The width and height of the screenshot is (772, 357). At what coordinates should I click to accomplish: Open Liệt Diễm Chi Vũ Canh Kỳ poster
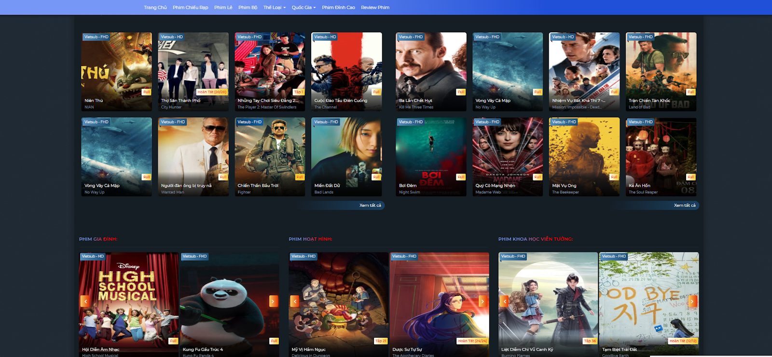(x=548, y=304)
